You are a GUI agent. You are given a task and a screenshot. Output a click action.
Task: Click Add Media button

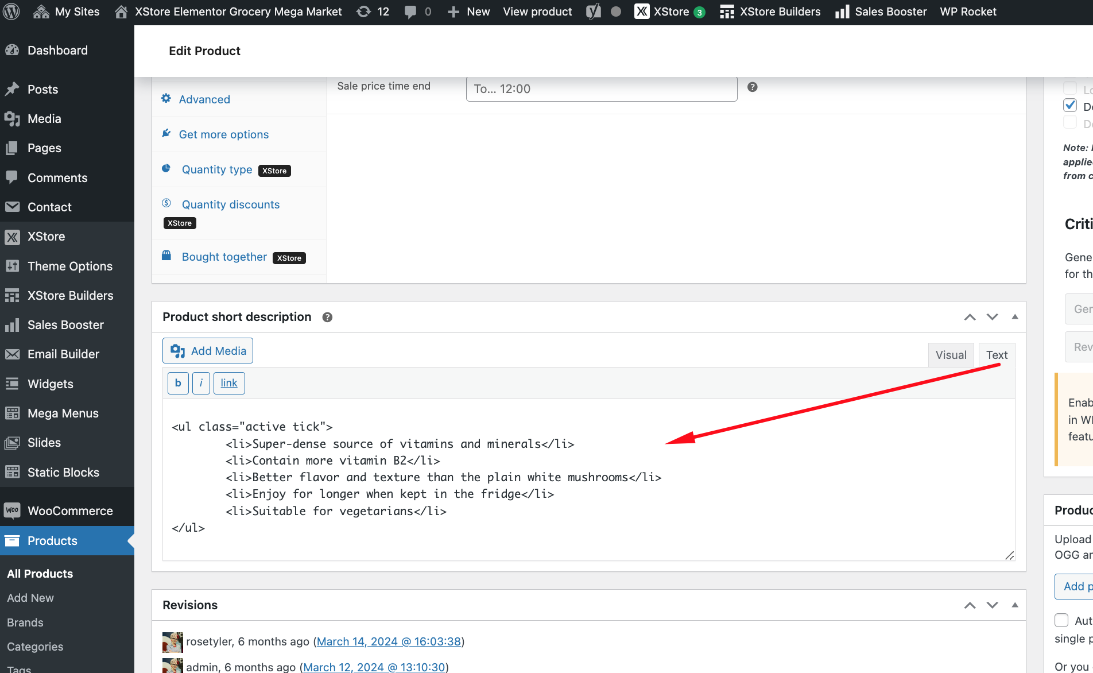(x=208, y=351)
